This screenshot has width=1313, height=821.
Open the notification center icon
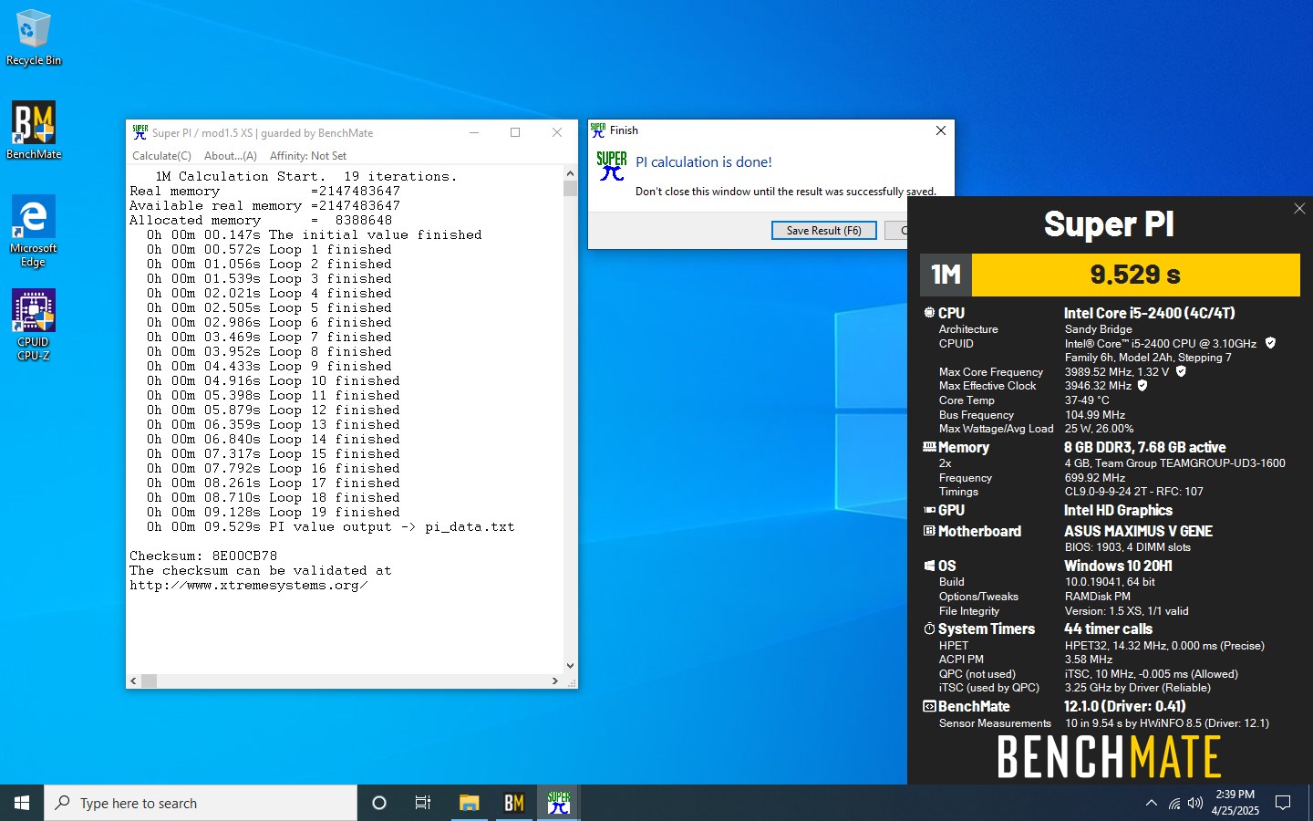(1283, 803)
